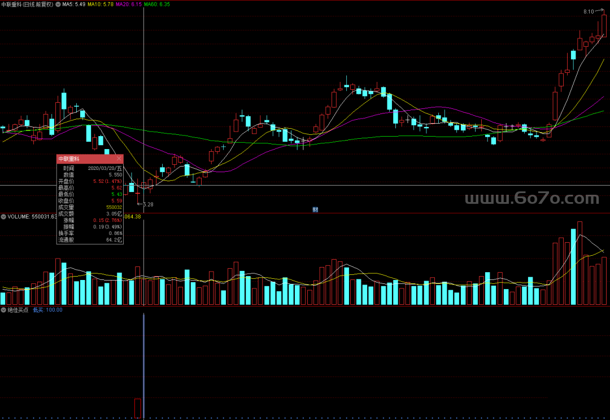Click the 数值 value 5.550
610x420 pixels.
[115, 175]
